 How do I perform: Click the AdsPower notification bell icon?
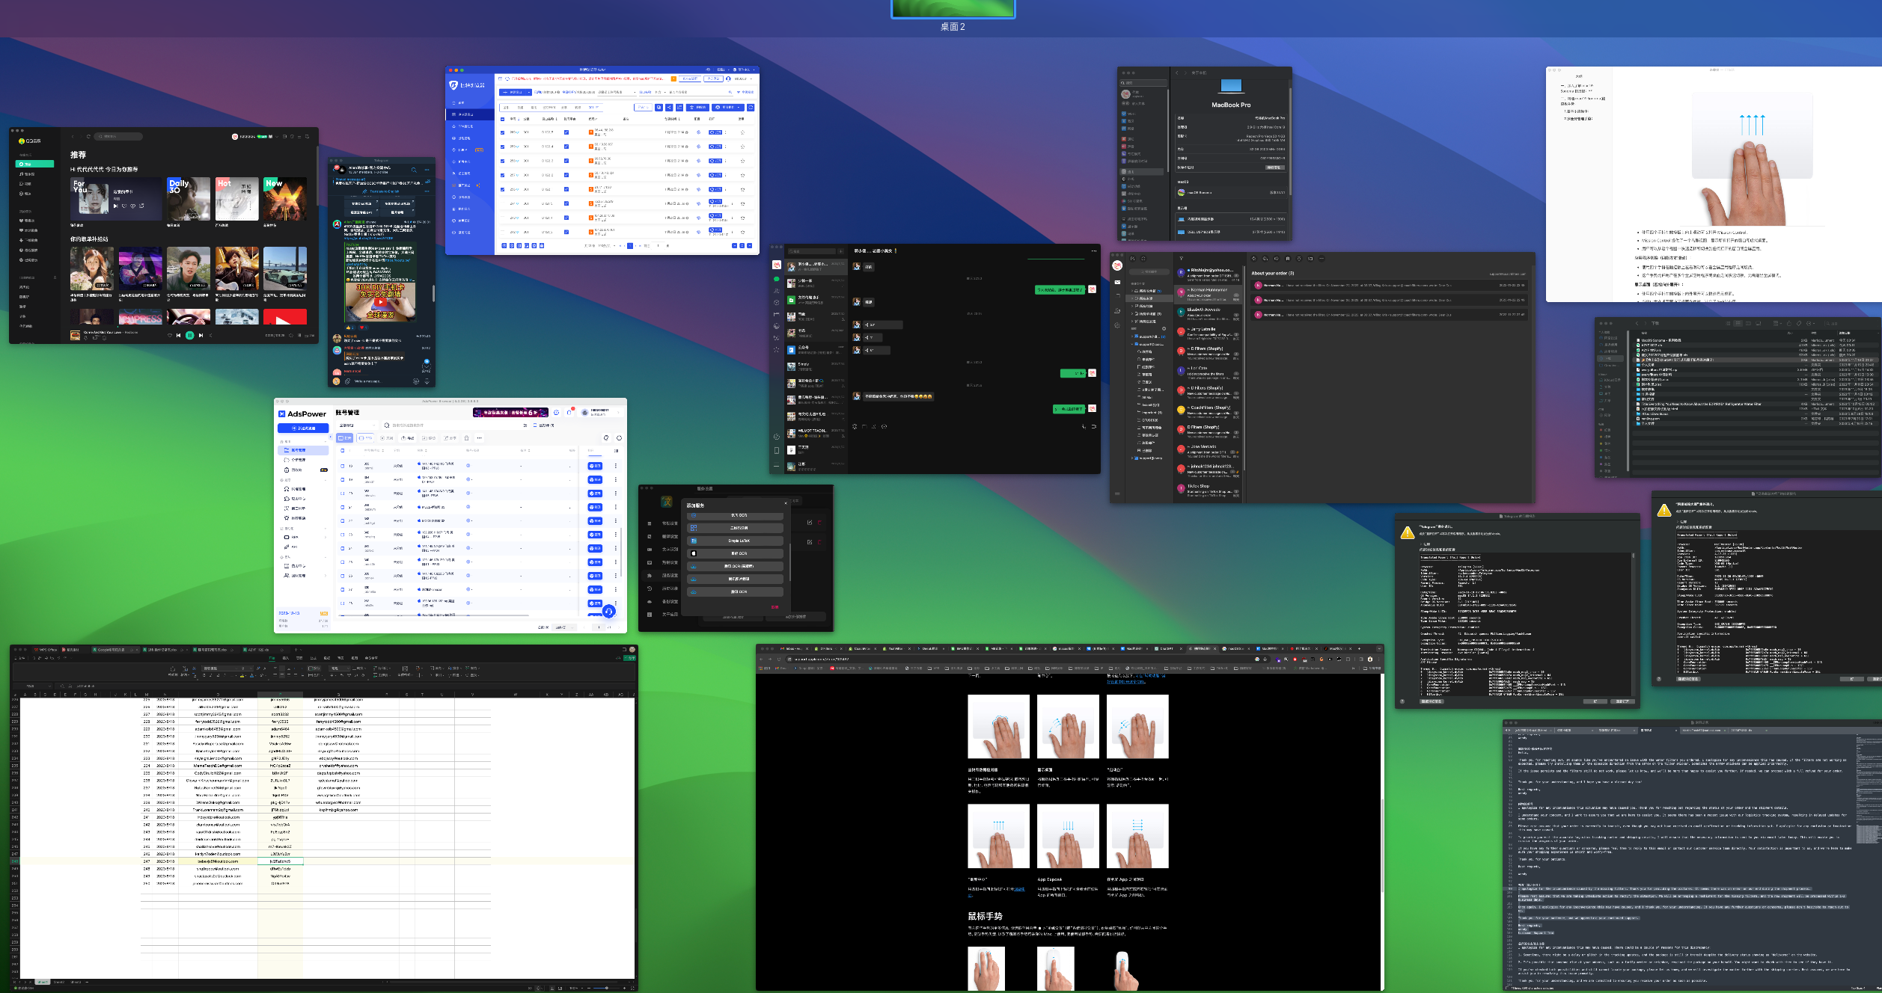569,413
